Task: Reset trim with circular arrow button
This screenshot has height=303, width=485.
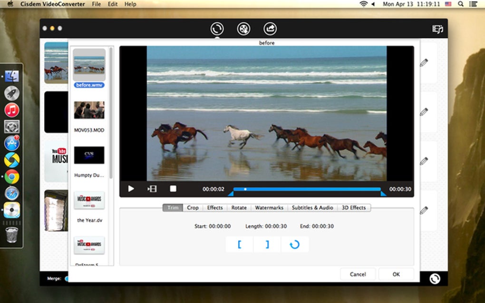Action: 294,244
